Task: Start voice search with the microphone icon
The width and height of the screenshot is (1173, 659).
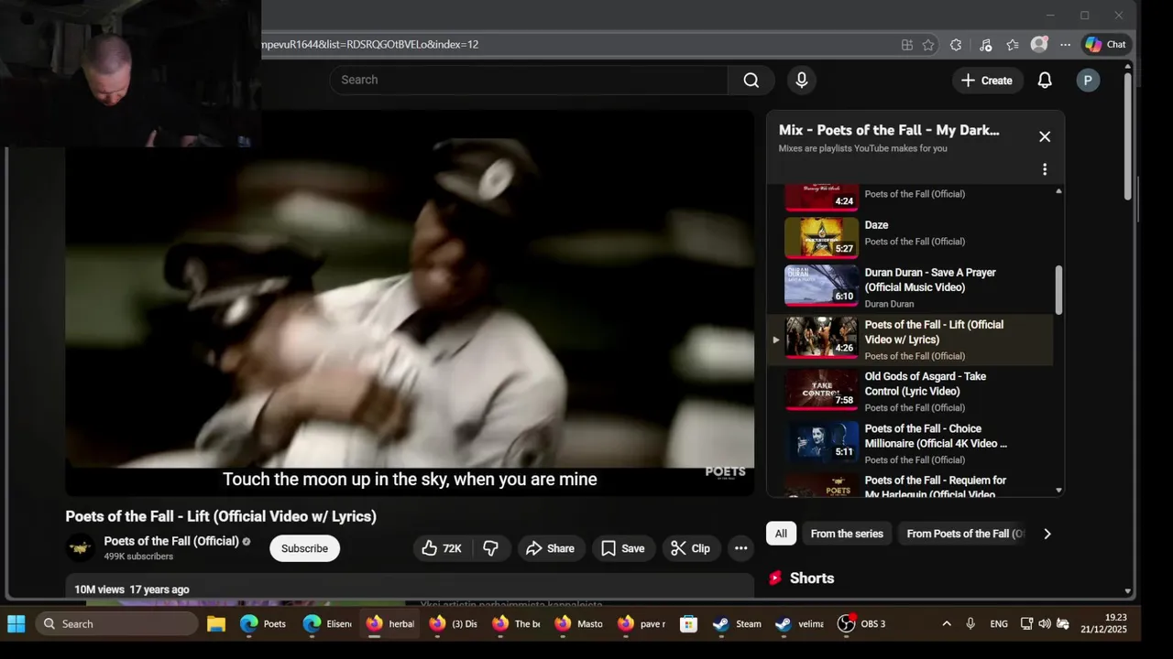Action: tap(802, 80)
